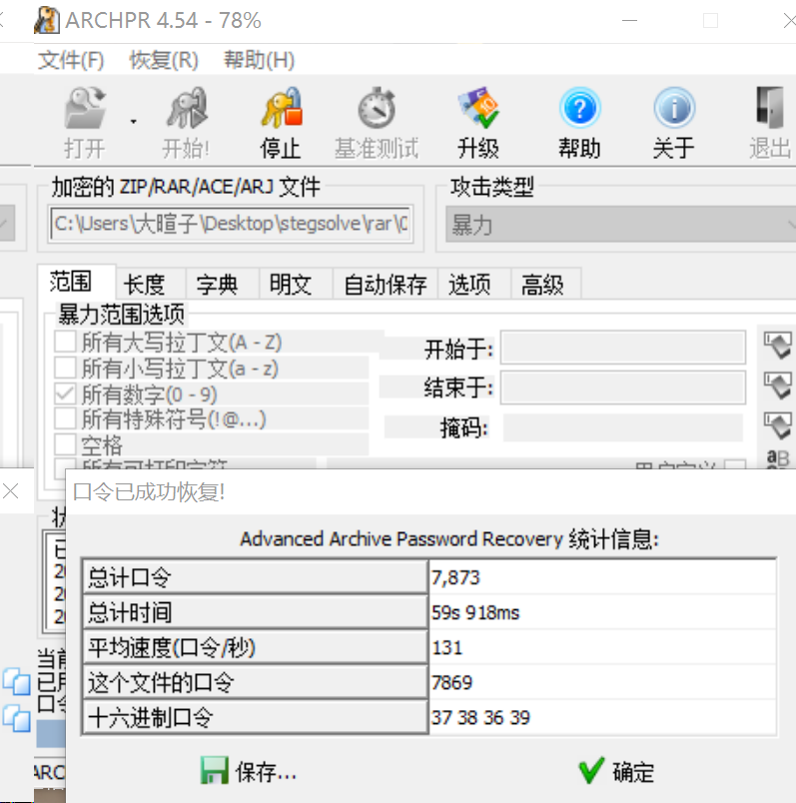The height and width of the screenshot is (803, 796).
Task: Toggle the 空格 checkbox
Action: 66,444
